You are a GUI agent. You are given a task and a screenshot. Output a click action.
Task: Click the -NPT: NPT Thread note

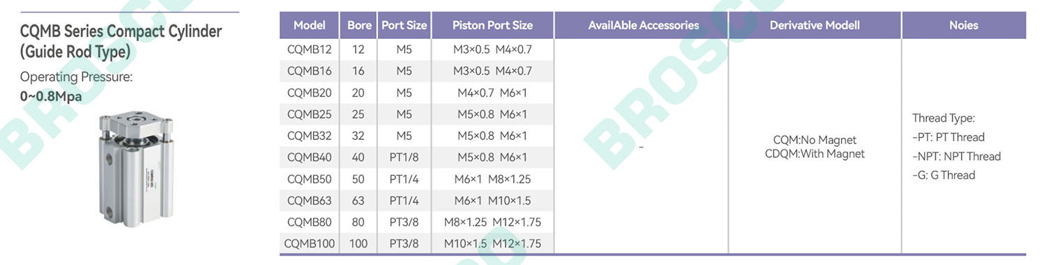pos(956,156)
